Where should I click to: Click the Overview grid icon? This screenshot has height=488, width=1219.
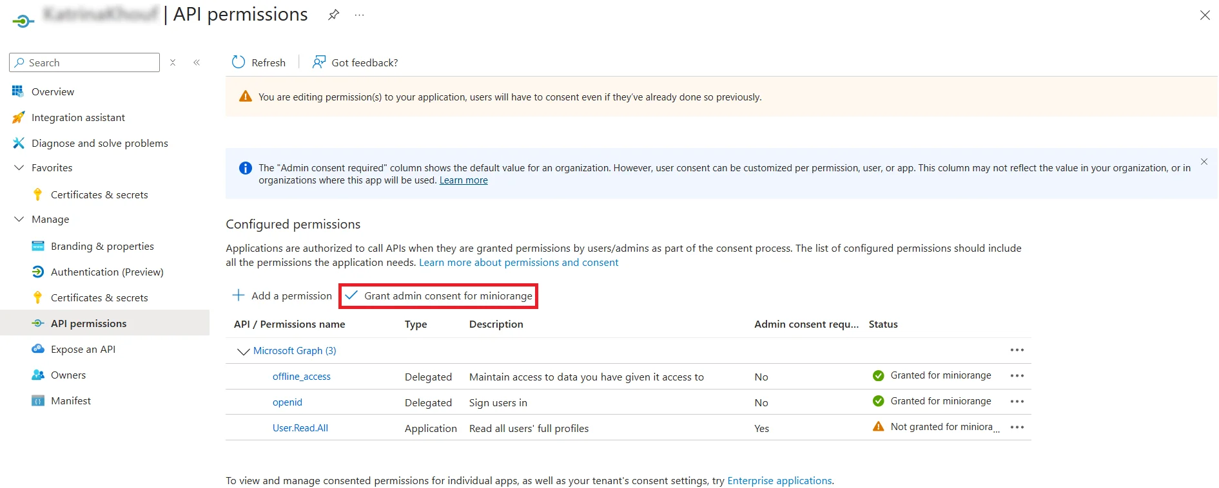click(x=18, y=91)
